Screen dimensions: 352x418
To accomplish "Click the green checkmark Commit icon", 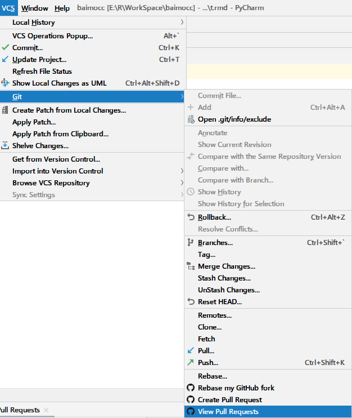I will (x=5, y=47).
